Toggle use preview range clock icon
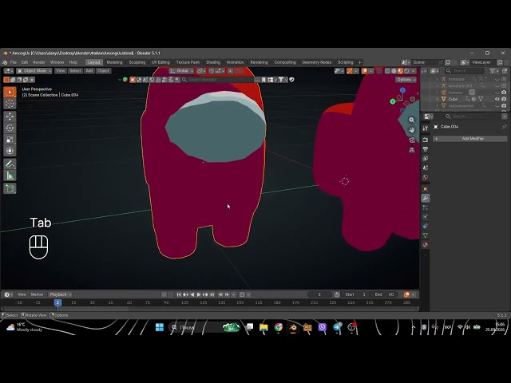511x383 pixels. pos(337,294)
